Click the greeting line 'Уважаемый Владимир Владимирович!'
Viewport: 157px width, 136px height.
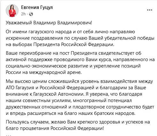point(49,23)
